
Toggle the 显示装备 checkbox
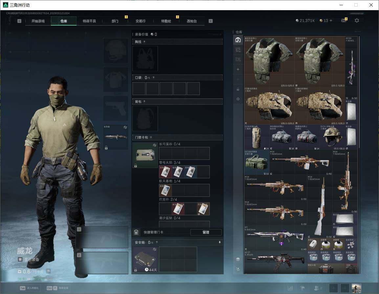(x=20, y=259)
